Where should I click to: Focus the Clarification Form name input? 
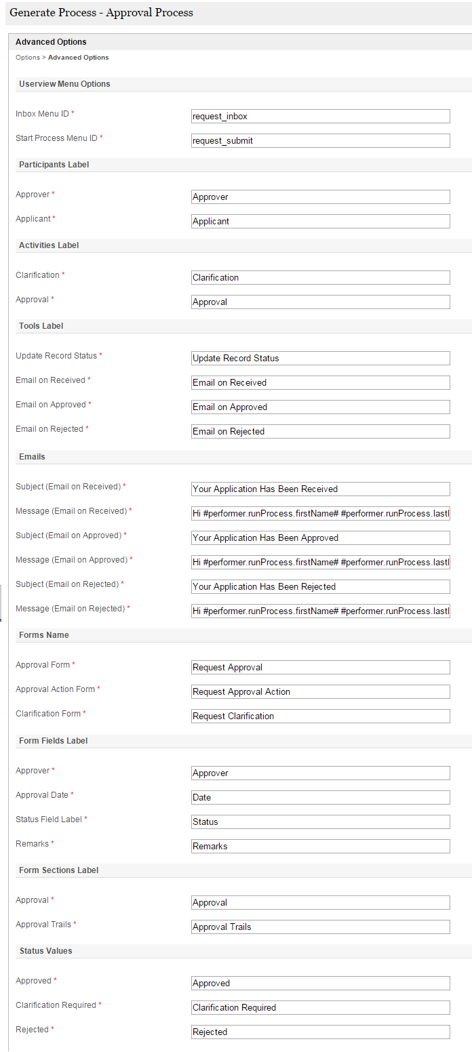point(320,716)
